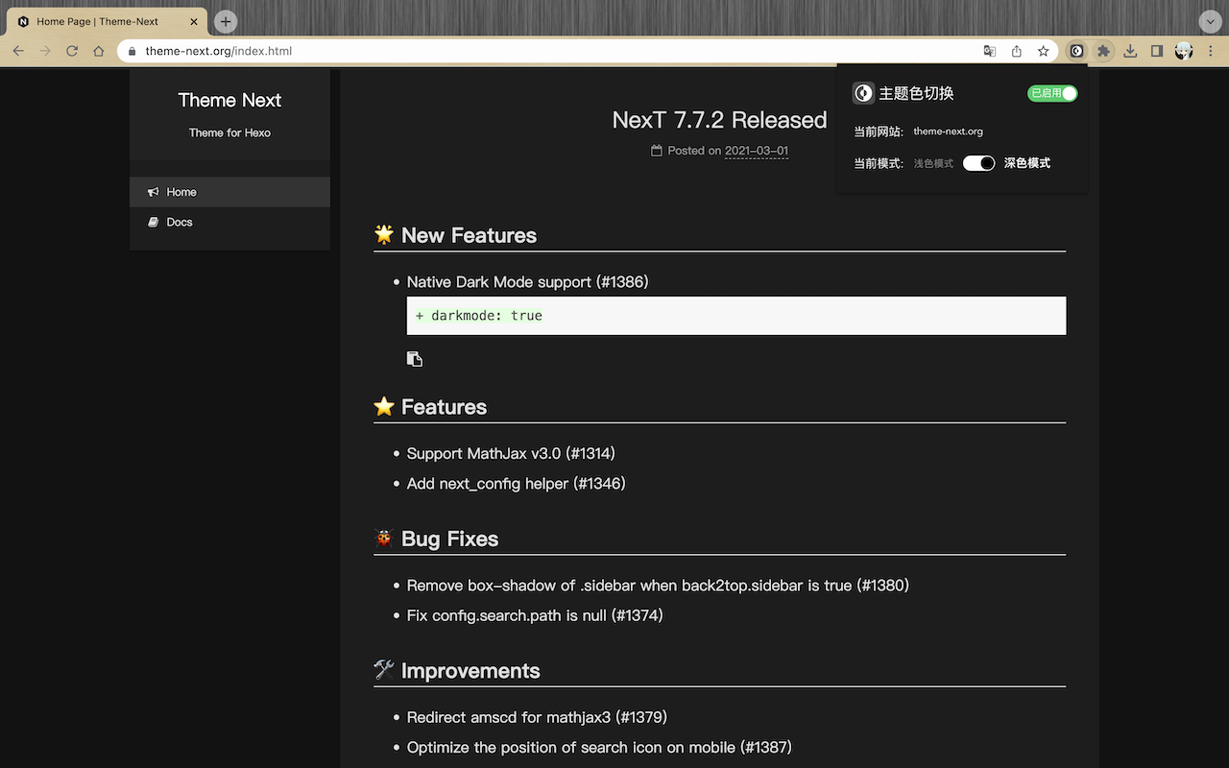Click 'Remove box-shadow of .sidebar' item

[658, 586]
